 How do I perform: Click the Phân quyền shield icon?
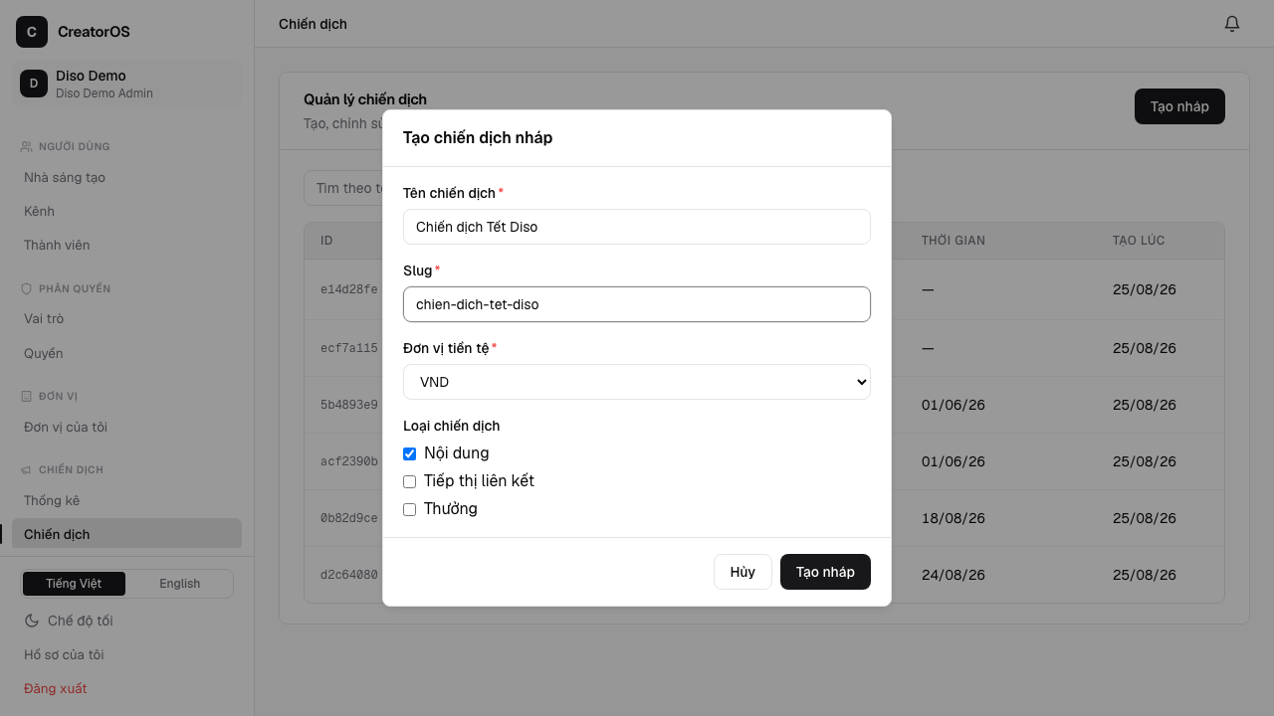26,288
